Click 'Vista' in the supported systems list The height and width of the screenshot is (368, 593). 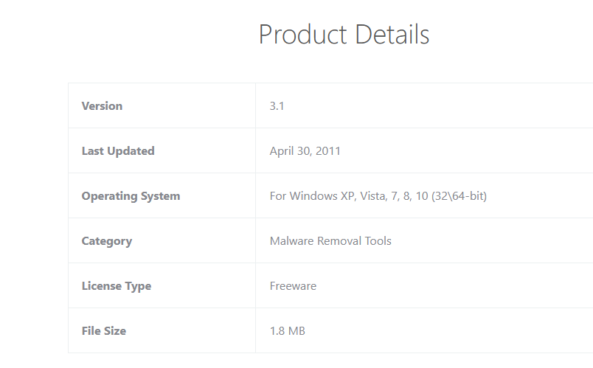point(372,196)
